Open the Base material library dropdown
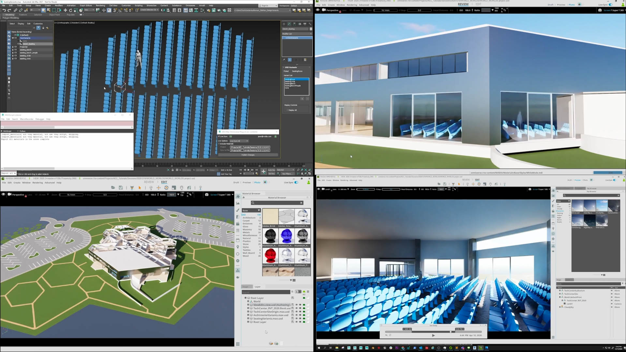 (251, 210)
